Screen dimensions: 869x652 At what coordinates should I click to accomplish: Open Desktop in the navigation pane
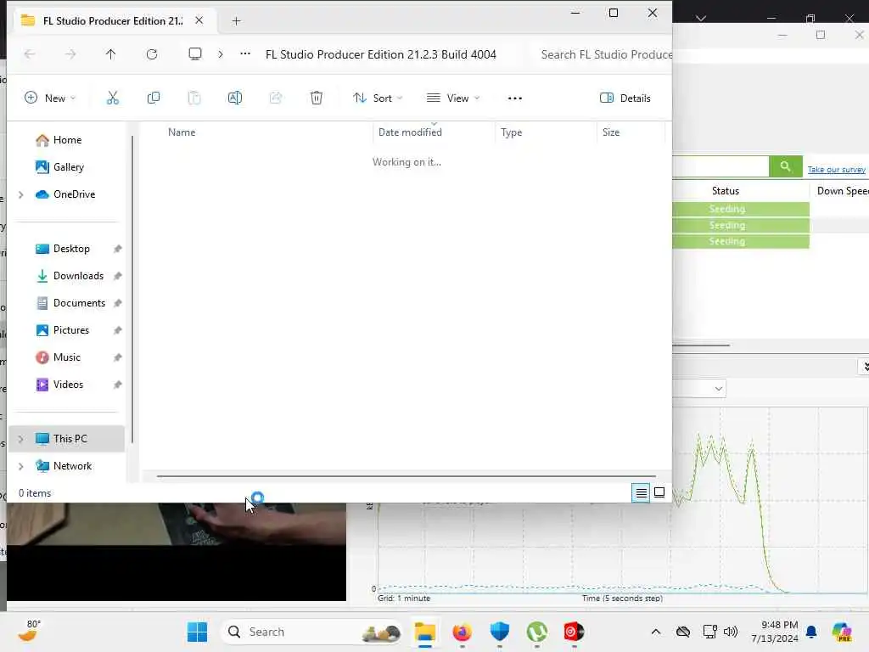pos(71,249)
